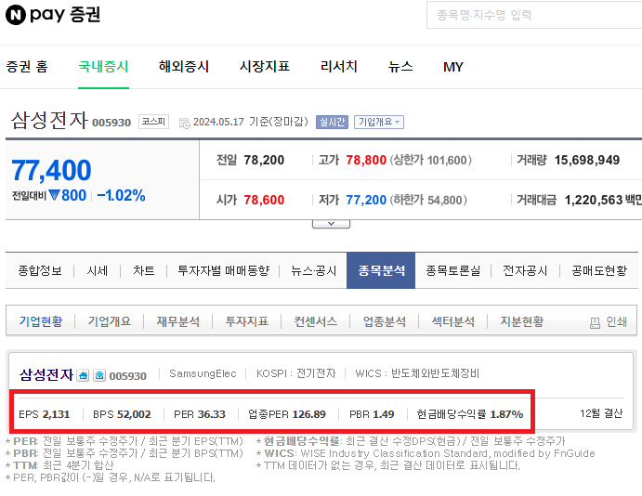Switch to the 차트 tab
This screenshot has height=496, width=642.
click(144, 270)
